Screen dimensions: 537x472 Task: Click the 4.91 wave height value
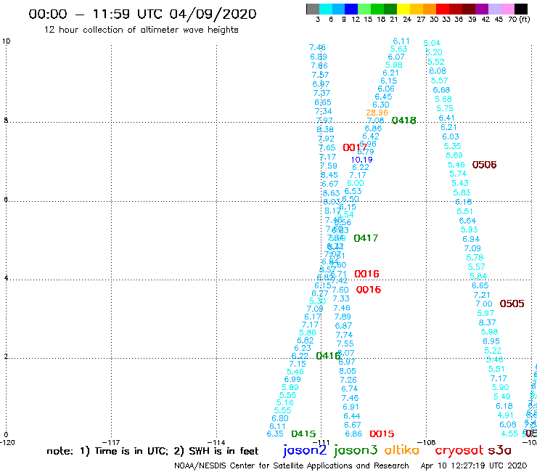pos(506,415)
